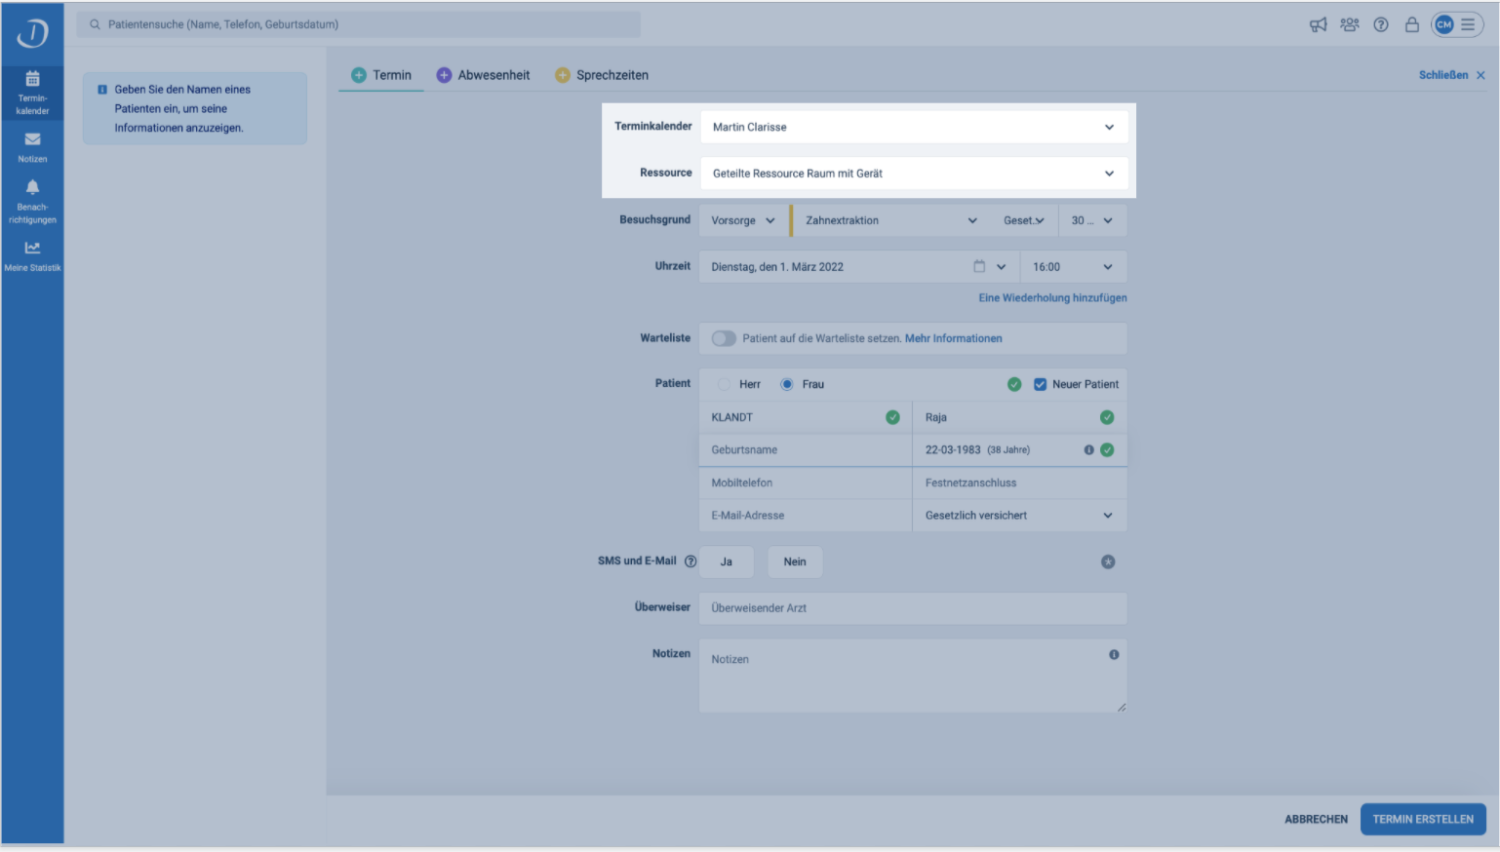Click the Raja first name field
This screenshot has width=1500, height=852.
[1019, 417]
